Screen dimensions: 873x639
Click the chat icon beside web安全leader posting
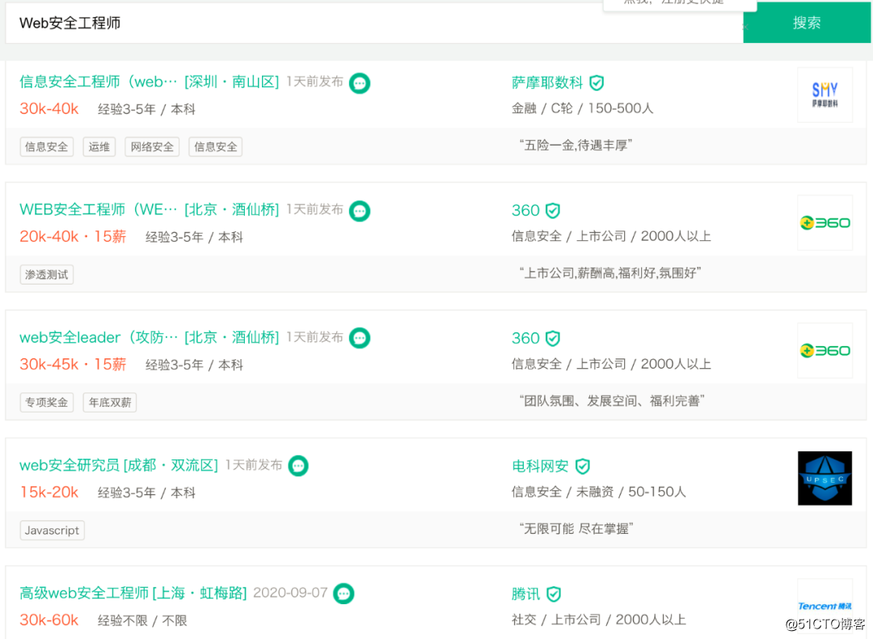pos(359,338)
